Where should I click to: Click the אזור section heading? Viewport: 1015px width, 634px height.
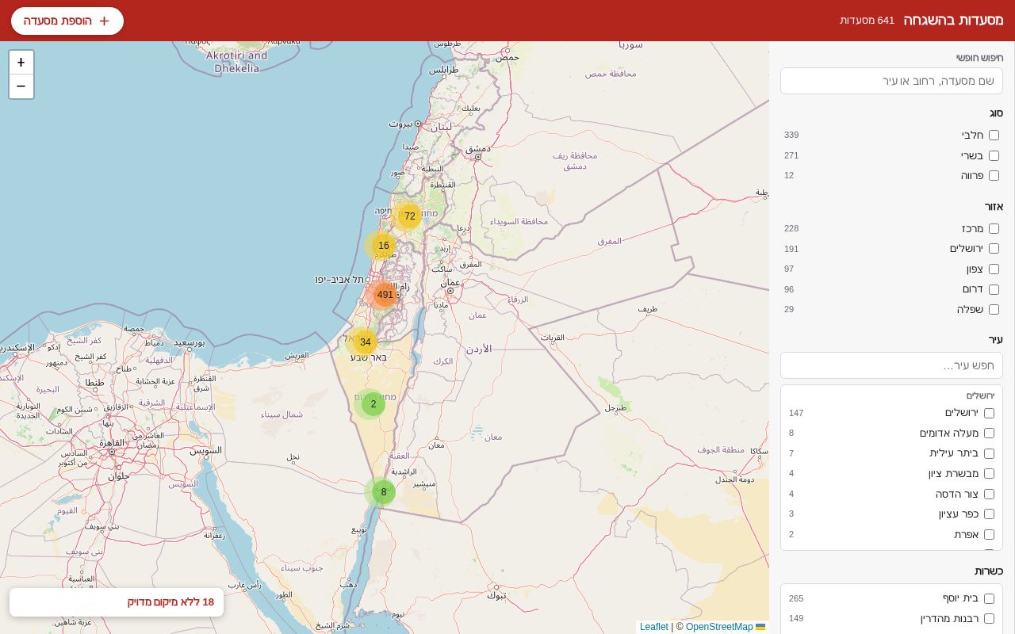(994, 207)
